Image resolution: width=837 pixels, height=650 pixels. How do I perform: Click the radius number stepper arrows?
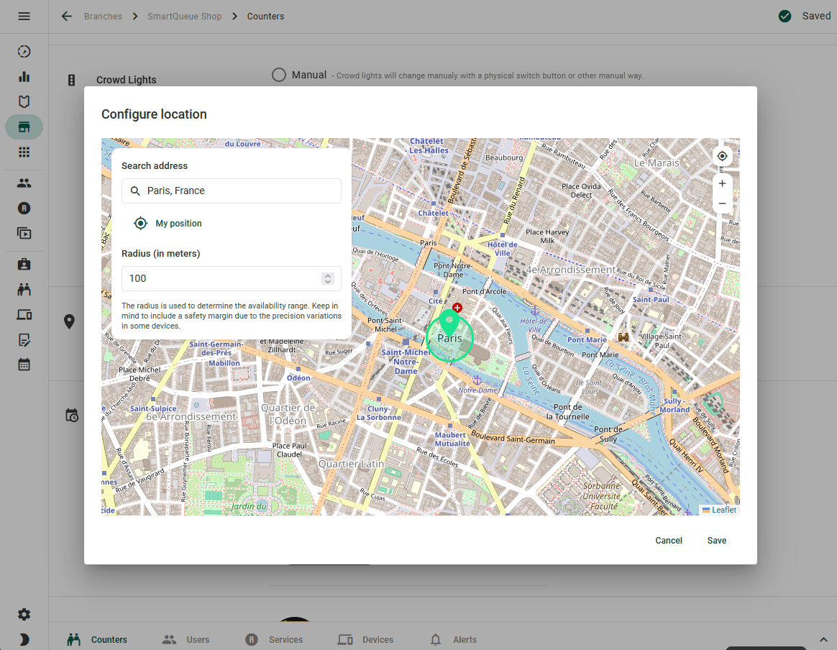328,278
